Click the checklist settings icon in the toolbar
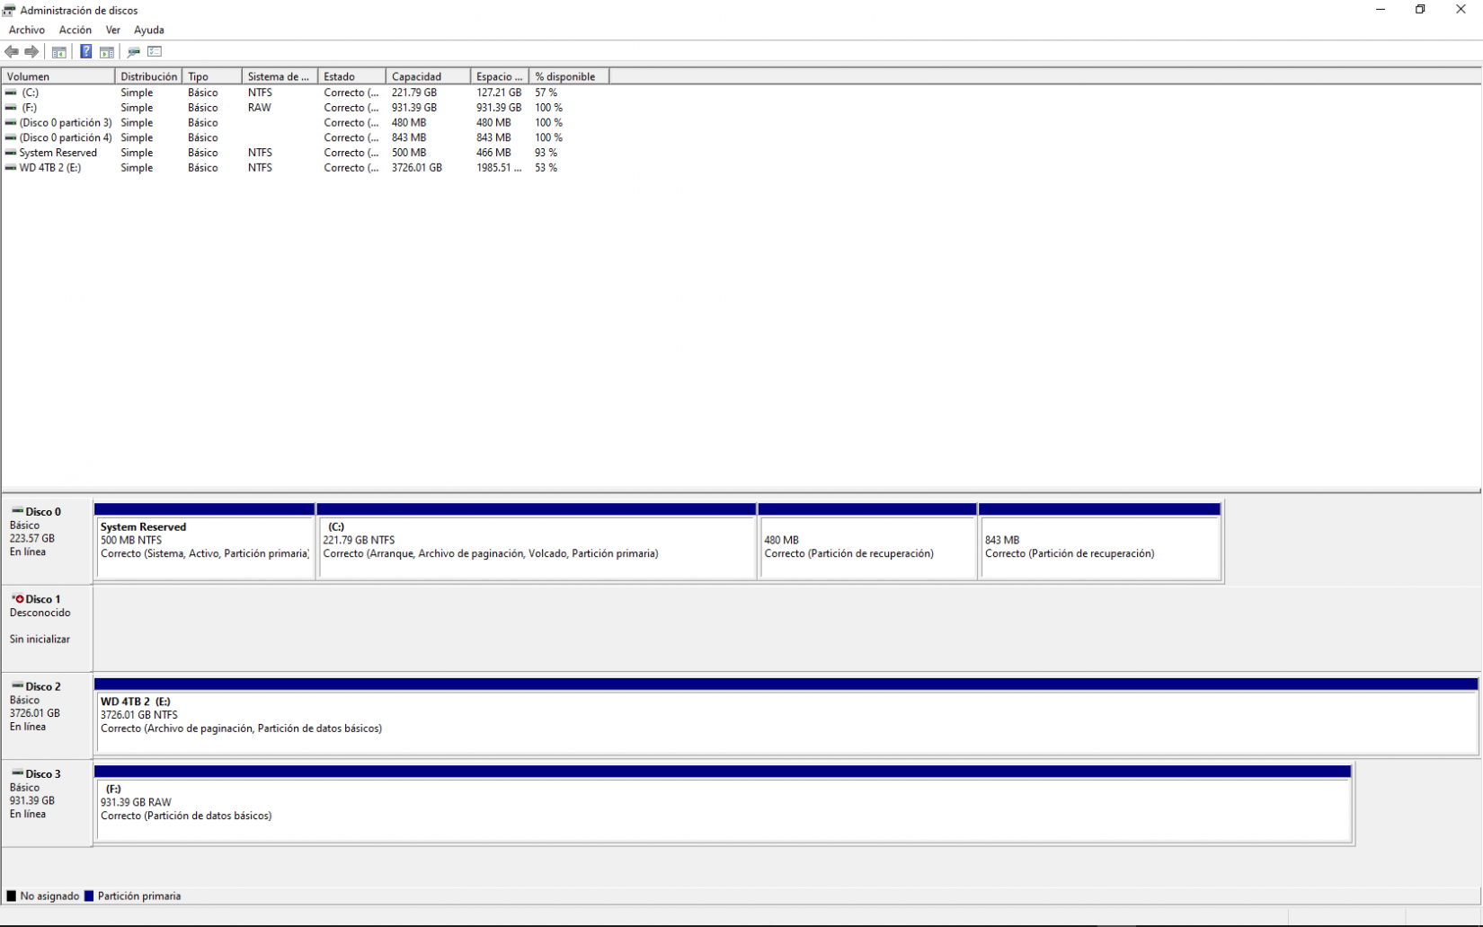Viewport: 1483px width, 927px height. click(x=155, y=52)
